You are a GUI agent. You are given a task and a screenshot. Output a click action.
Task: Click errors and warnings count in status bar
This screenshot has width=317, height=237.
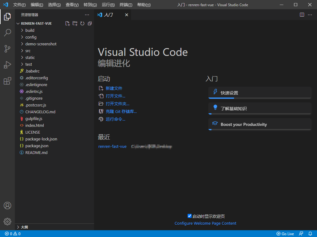(x=13, y=234)
